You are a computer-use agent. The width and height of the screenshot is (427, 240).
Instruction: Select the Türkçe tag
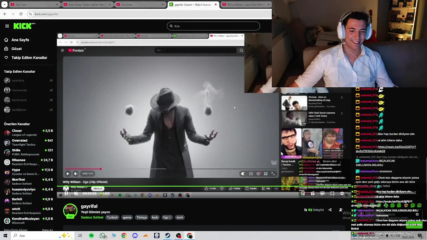[x=141, y=217]
